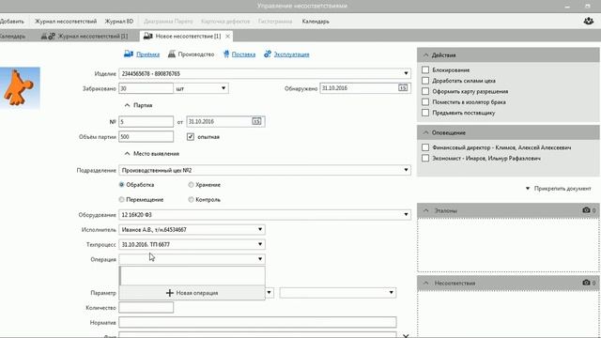Collapse the Эталоны panel
The height and width of the screenshot is (338, 601).
point(425,210)
